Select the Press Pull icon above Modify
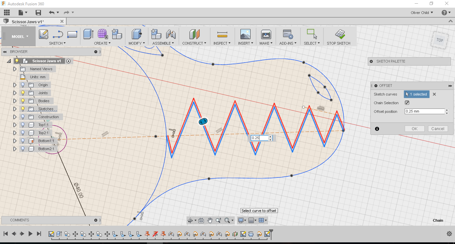The image size is (455, 244). [137, 34]
